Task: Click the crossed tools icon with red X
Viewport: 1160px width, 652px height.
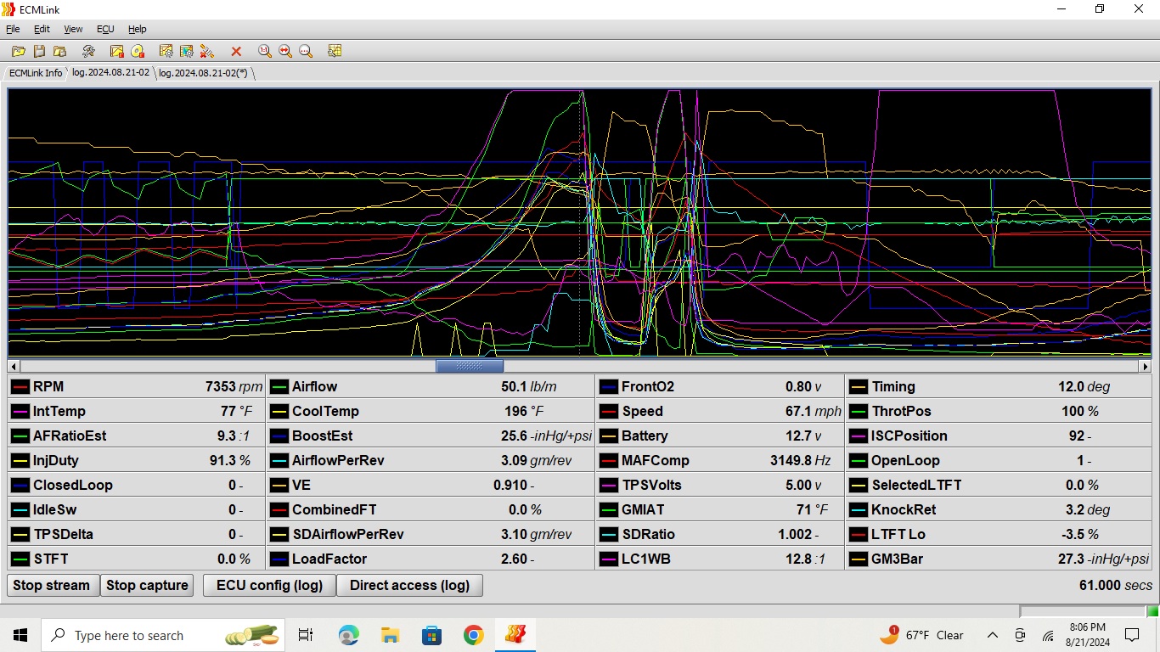Action: click(207, 51)
